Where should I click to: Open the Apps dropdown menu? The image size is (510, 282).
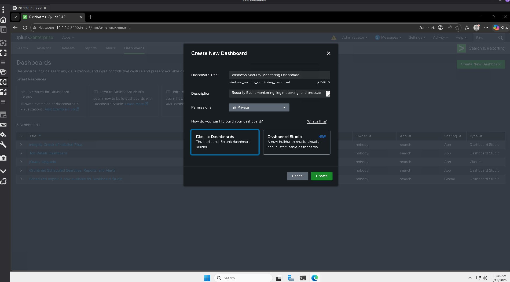[68, 38]
